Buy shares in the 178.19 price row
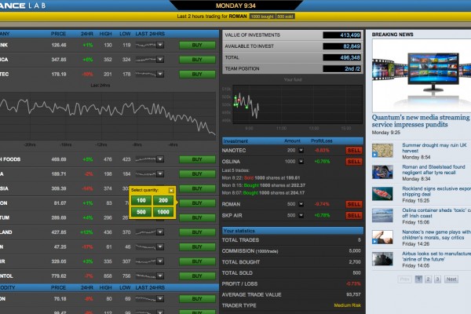471x314 pixels. tap(197, 74)
